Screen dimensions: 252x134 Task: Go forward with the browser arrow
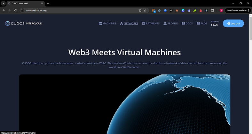pyautogui.click(x=10, y=11)
